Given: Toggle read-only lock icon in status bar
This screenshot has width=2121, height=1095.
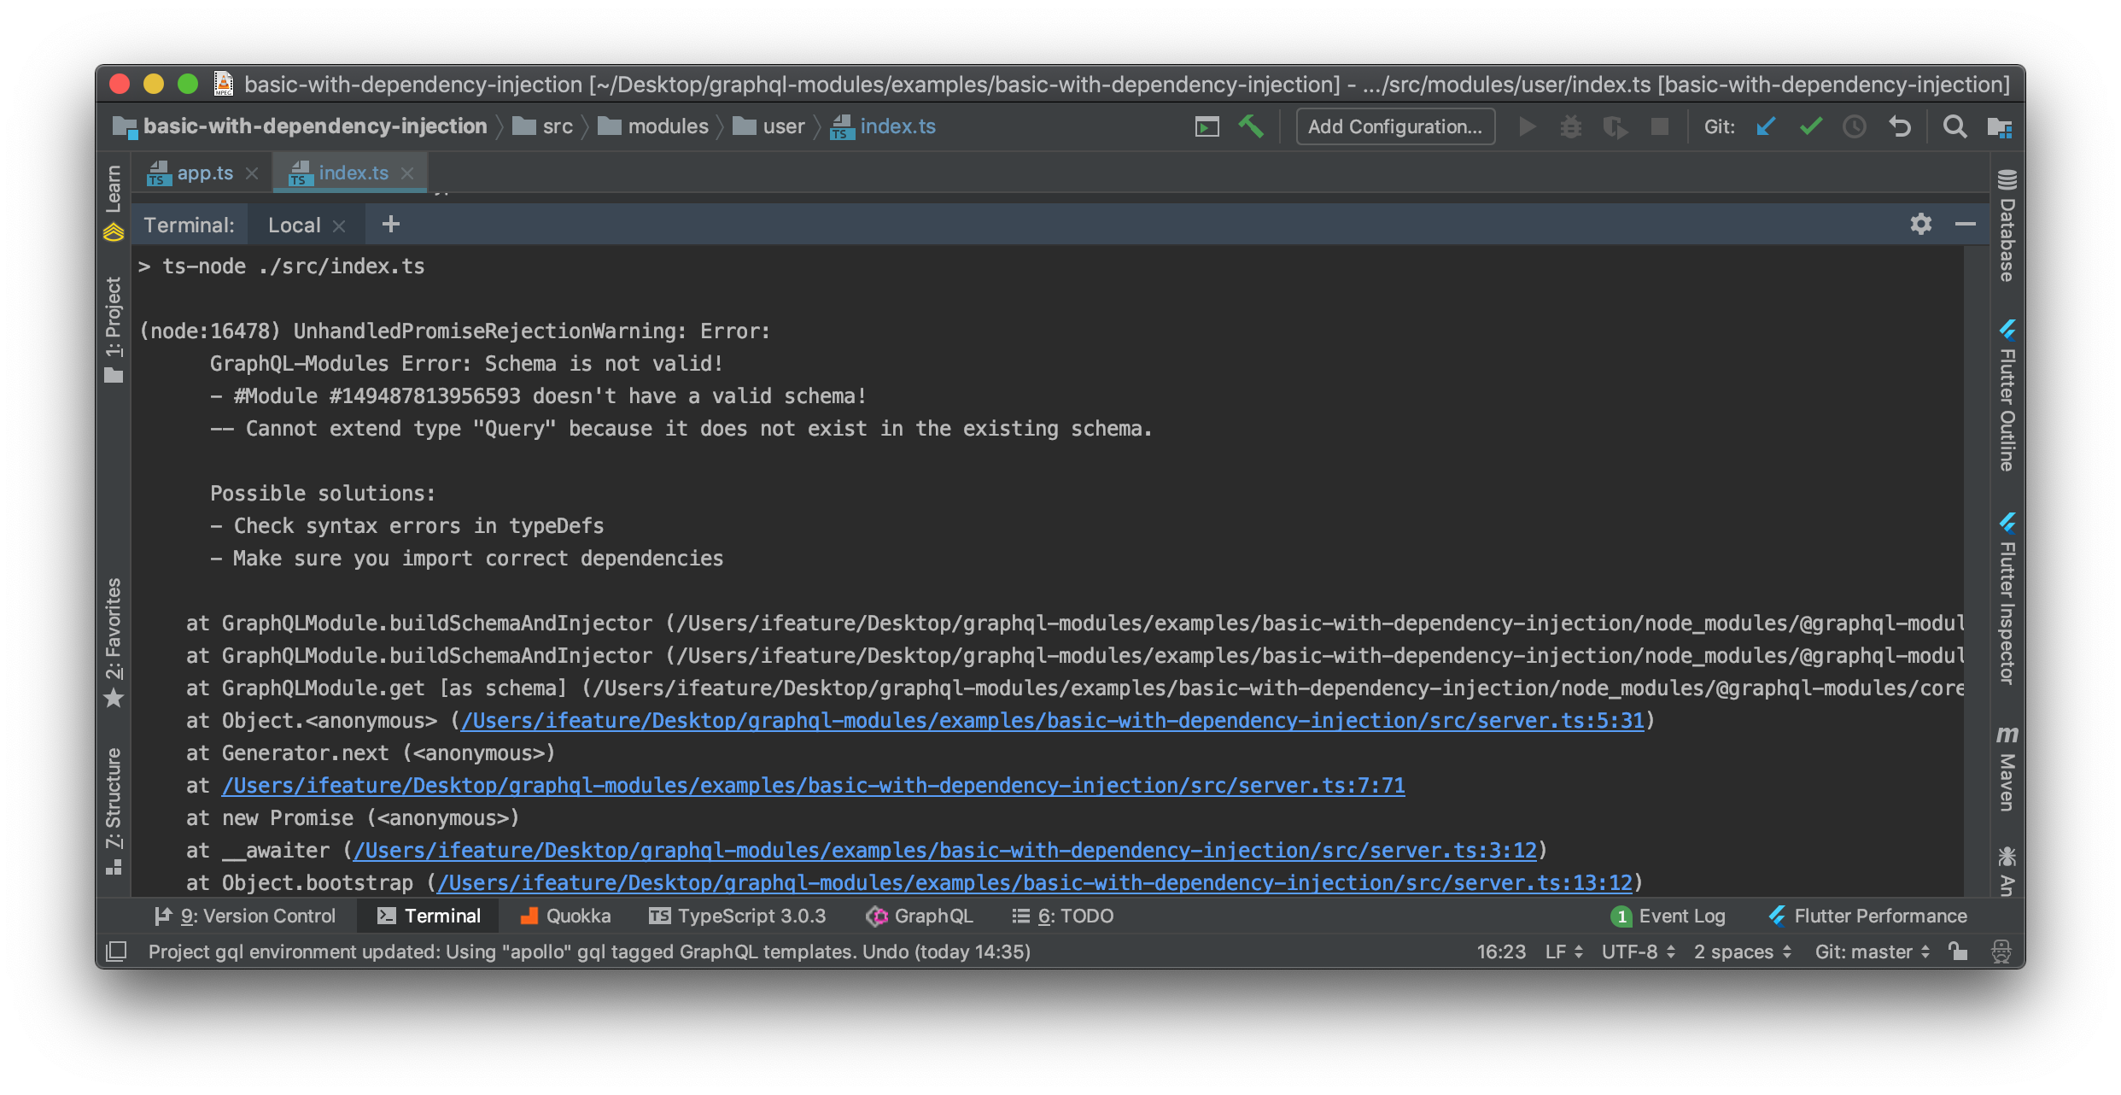Looking at the screenshot, I should tap(1958, 951).
